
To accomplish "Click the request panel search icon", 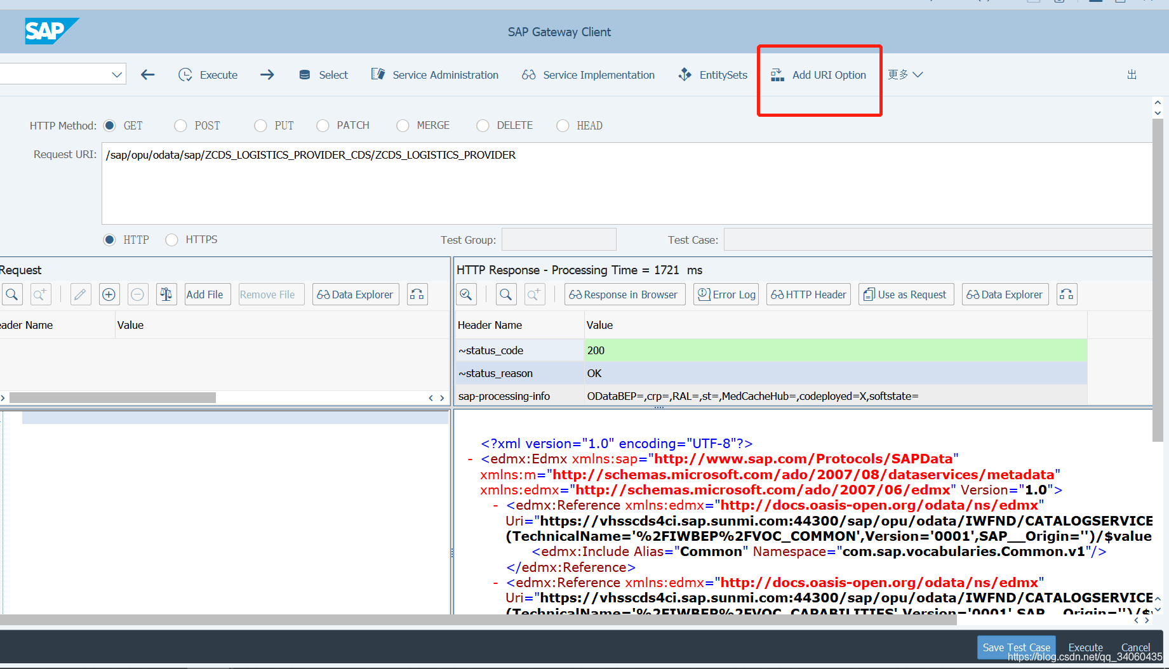I will coord(12,295).
